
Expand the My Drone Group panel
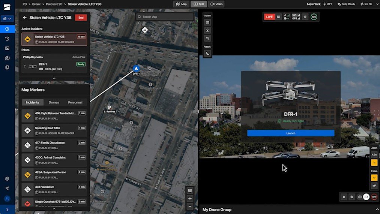(x=377, y=210)
